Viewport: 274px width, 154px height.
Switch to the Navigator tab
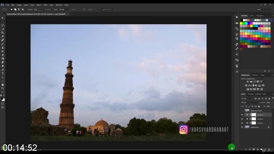[259, 16]
